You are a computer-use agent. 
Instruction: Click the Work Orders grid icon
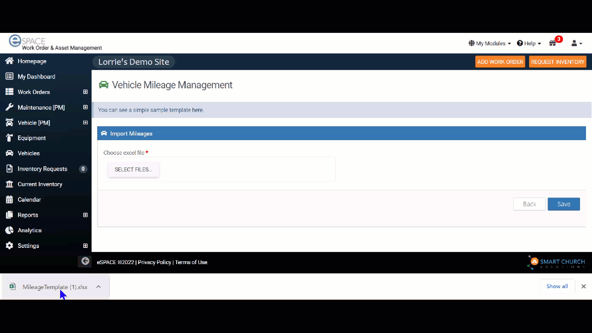[9, 92]
